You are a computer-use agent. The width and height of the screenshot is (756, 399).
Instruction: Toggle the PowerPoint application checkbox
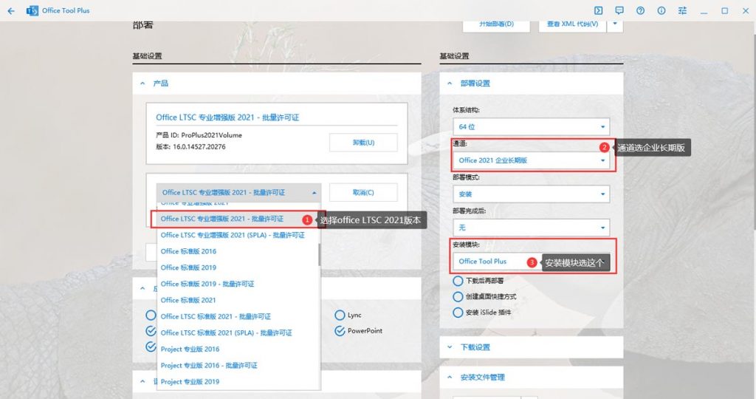tap(340, 331)
